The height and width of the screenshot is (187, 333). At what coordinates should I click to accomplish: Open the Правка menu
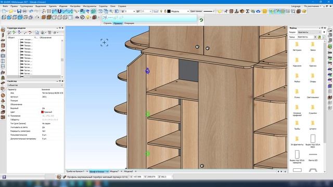coord(14,6)
